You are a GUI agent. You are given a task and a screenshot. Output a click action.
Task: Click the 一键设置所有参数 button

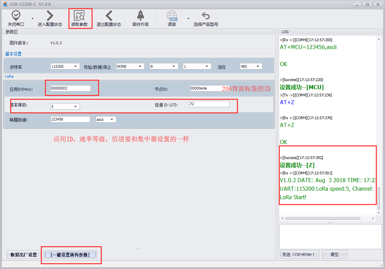tap(70, 255)
